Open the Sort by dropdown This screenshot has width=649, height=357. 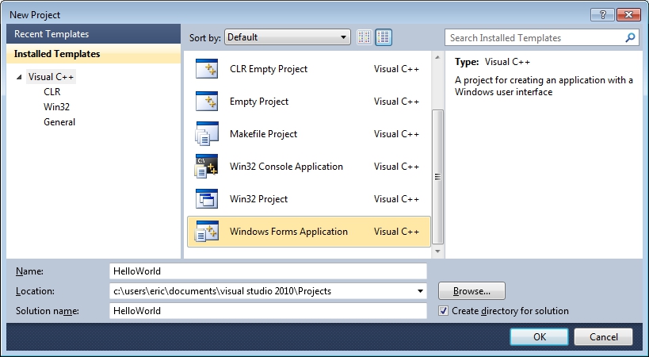(x=287, y=37)
